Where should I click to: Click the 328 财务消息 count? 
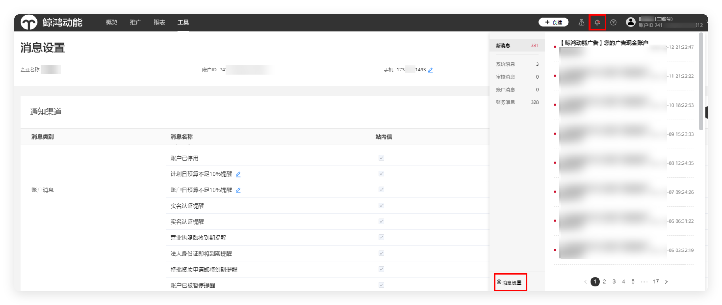535,102
